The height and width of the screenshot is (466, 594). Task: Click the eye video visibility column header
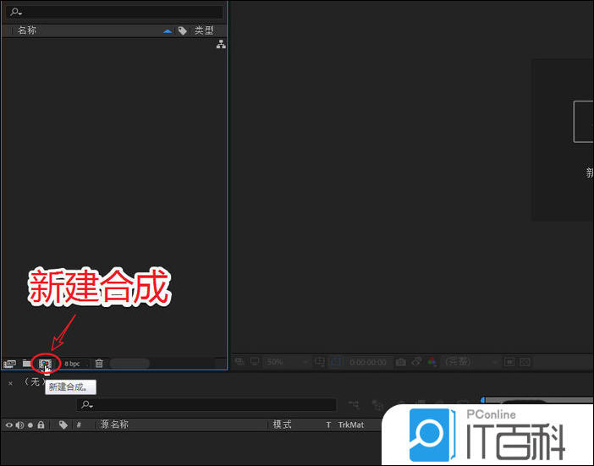(9, 425)
